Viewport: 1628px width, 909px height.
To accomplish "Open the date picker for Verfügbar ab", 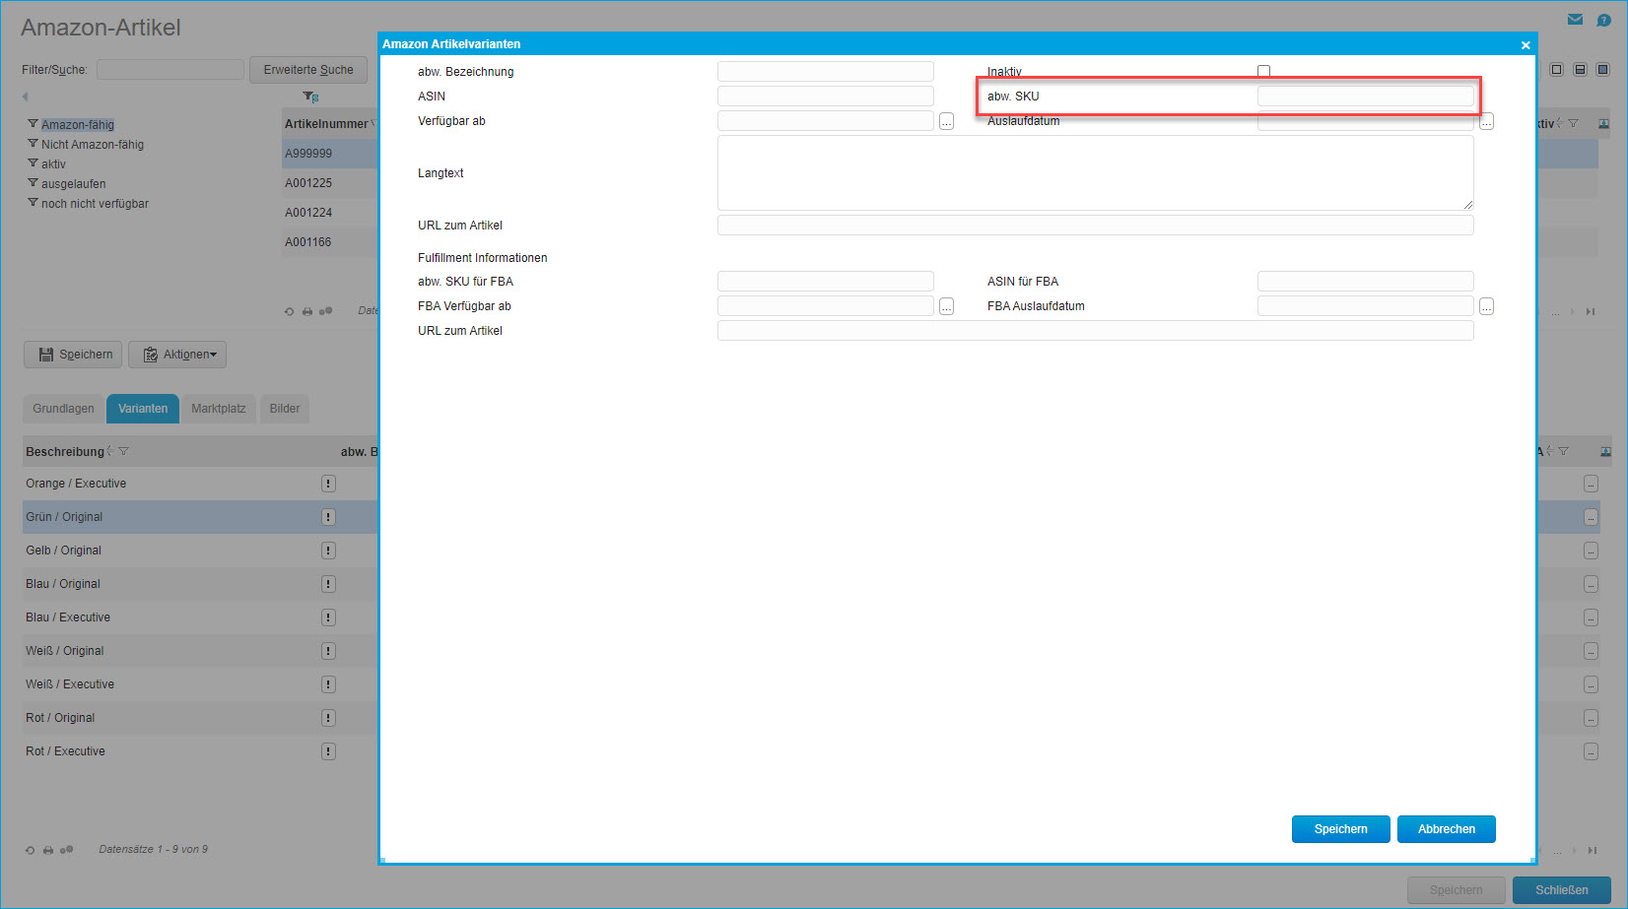I will [x=946, y=121].
